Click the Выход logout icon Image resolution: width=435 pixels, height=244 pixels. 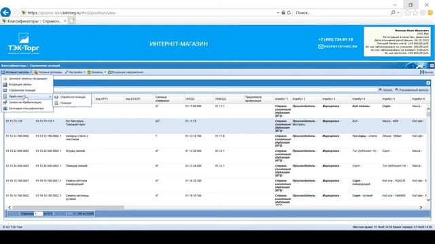point(422,73)
